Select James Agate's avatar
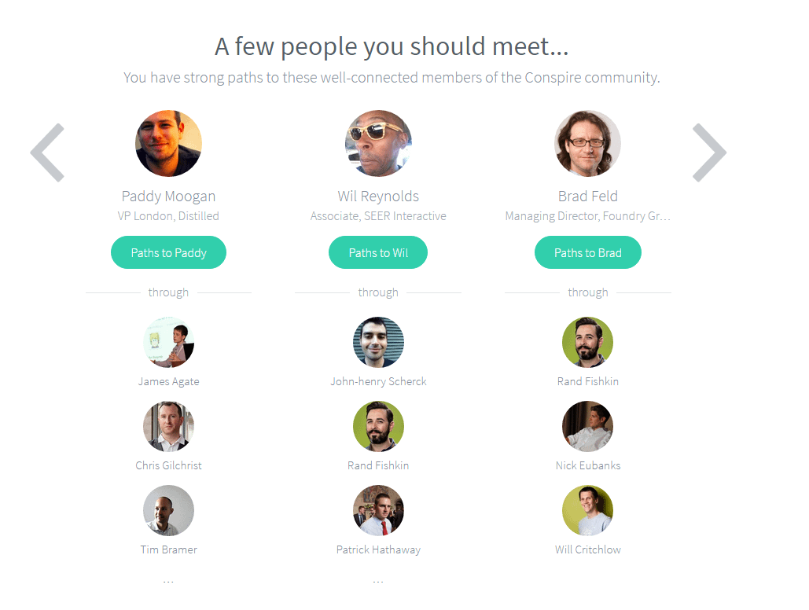Screen dimensions: 809x610 168,342
